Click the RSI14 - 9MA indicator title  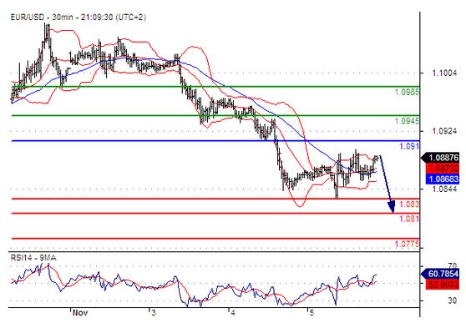click(33, 258)
